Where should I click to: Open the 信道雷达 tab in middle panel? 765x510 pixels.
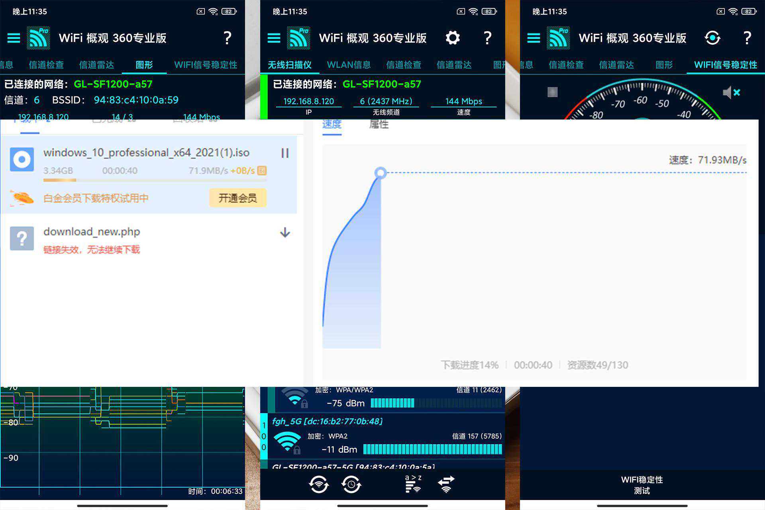454,65
